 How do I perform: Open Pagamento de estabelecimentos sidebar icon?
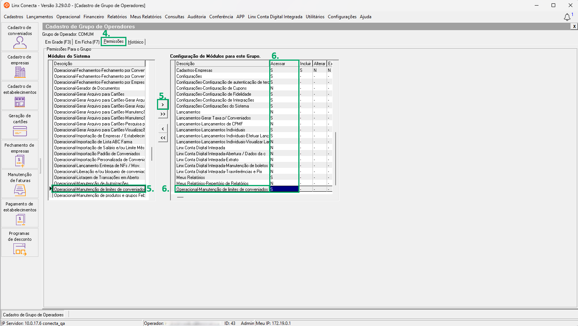20,213
